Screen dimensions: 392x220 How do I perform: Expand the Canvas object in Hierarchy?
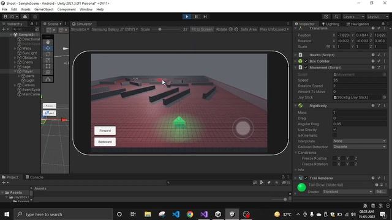[x=15, y=85]
